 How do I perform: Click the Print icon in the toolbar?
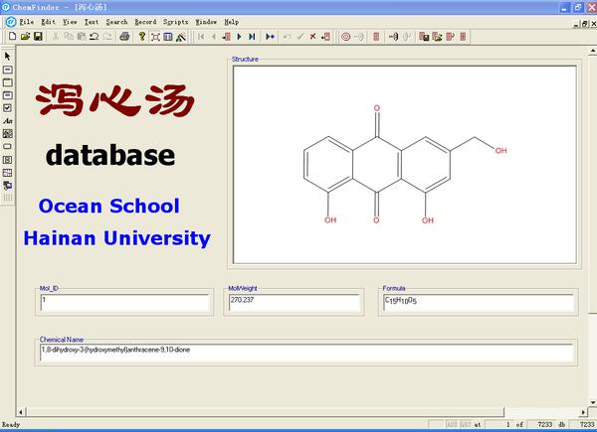[x=124, y=37]
